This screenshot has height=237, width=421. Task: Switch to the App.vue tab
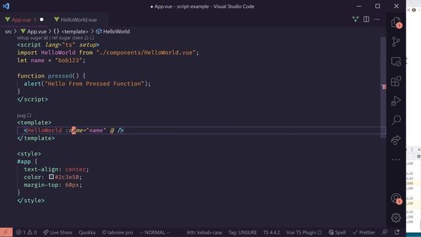24,20
